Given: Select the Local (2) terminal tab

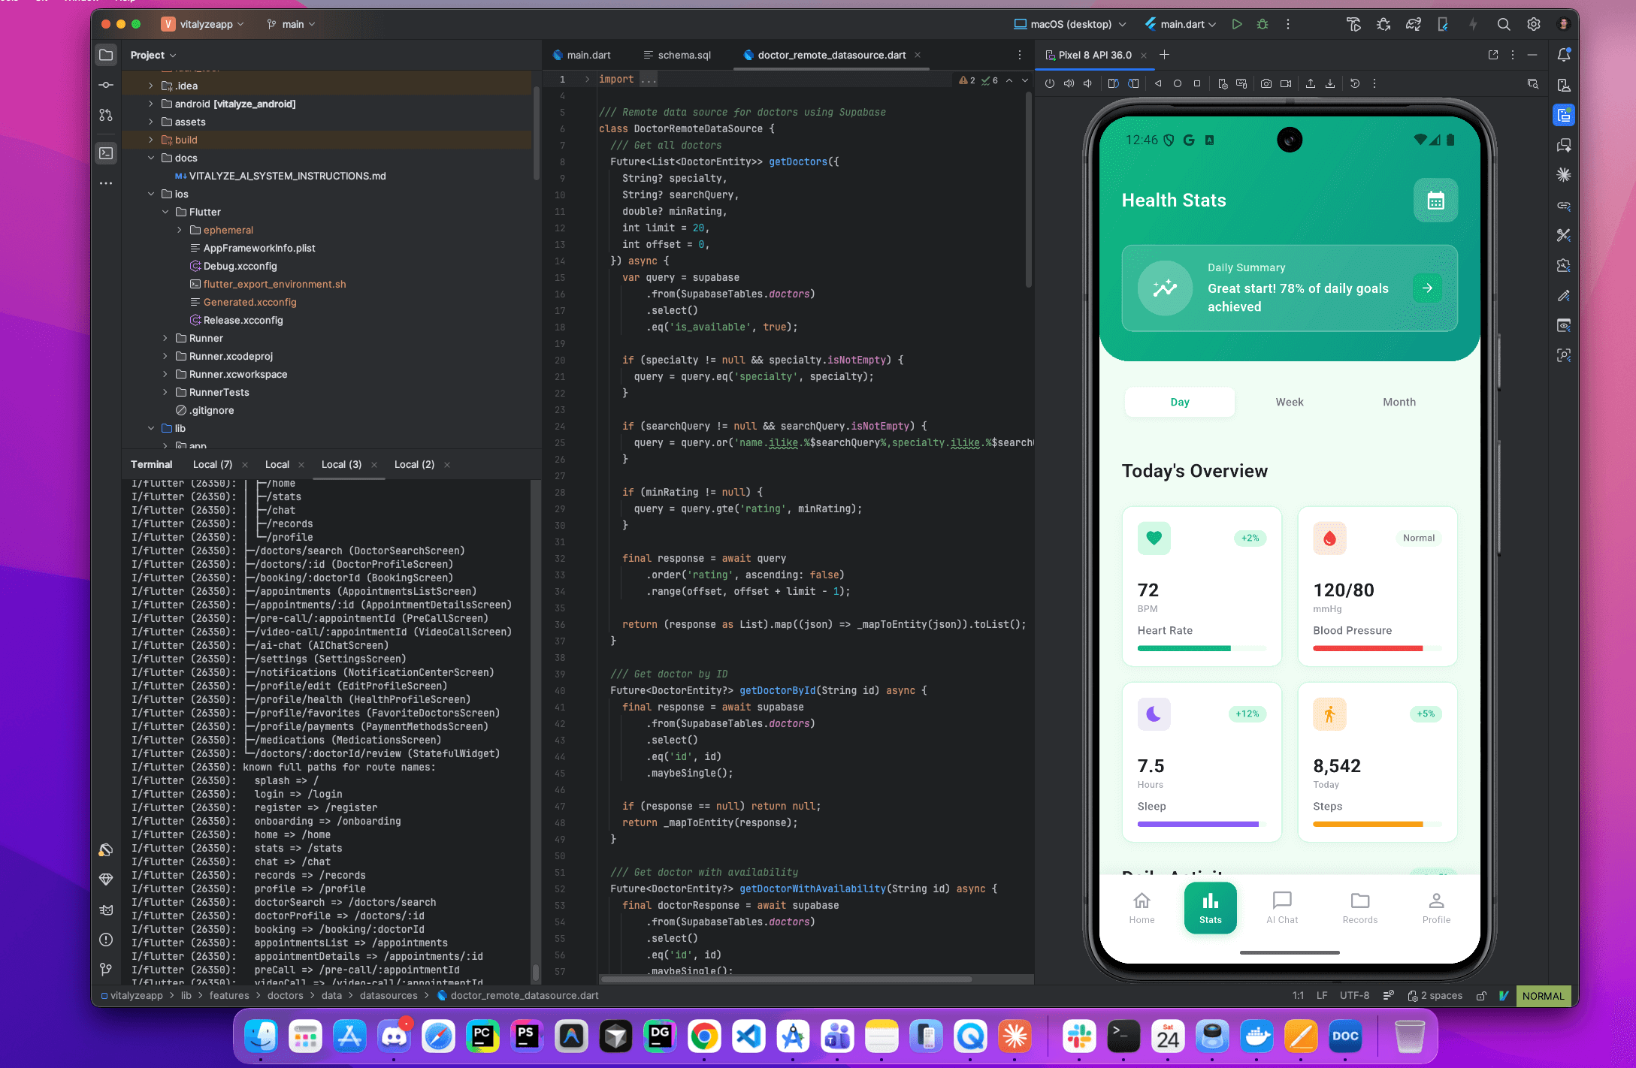Looking at the screenshot, I should (x=413, y=464).
